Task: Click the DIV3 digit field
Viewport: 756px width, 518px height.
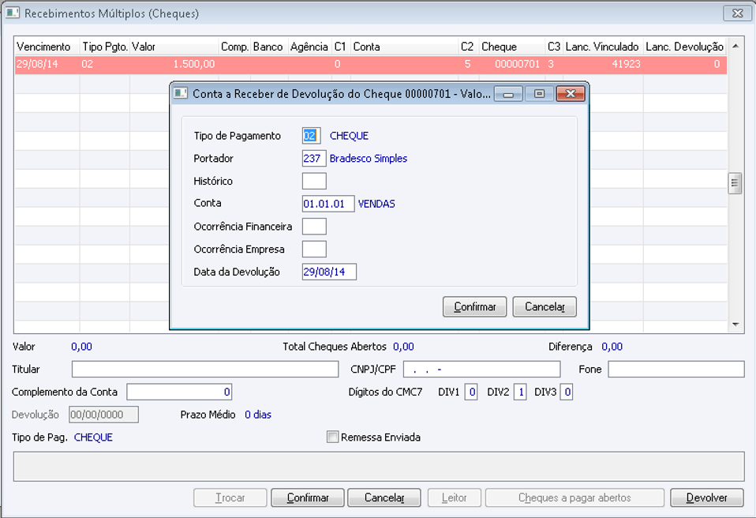Action: click(567, 392)
